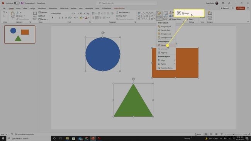Click the Paste clipboard icon
Image resolution: width=251 pixels, height=141 pixels.
[x=13, y=14]
